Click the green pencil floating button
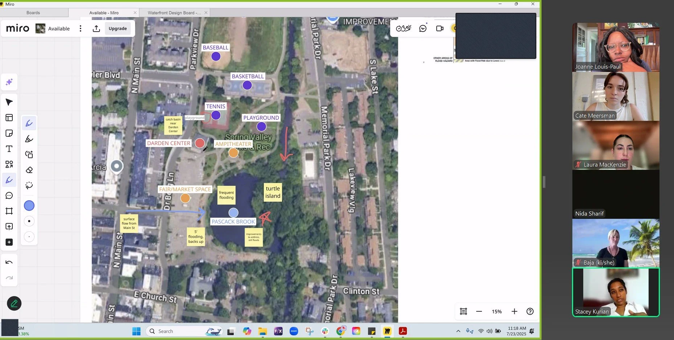Viewport: 674px width, 340px height. 14,303
